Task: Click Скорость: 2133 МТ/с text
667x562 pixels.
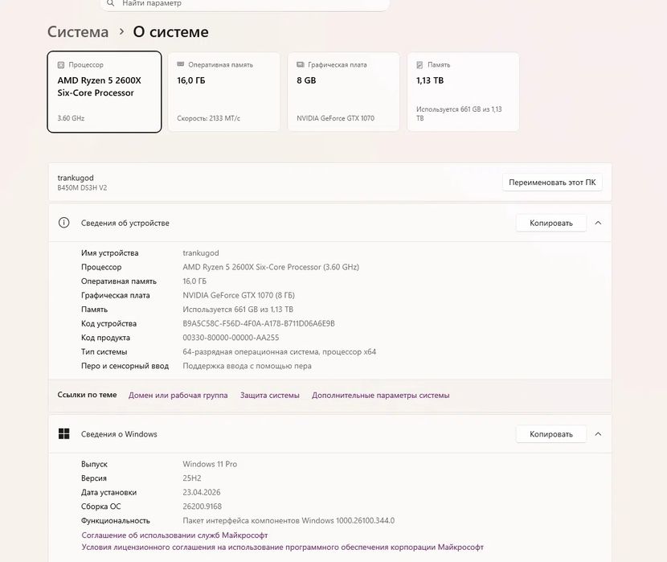Action: (x=208, y=118)
